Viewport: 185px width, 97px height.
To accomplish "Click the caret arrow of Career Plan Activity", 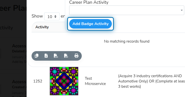I will pos(182,10).
